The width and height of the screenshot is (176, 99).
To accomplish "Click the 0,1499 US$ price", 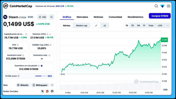I will pyautogui.click(x=19, y=24).
